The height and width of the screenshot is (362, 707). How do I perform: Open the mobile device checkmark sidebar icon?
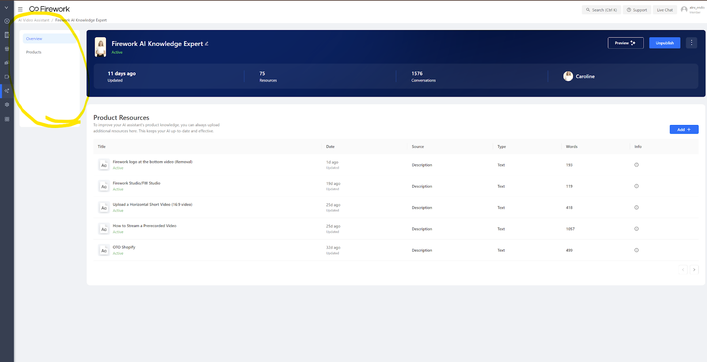pyautogui.click(x=7, y=35)
